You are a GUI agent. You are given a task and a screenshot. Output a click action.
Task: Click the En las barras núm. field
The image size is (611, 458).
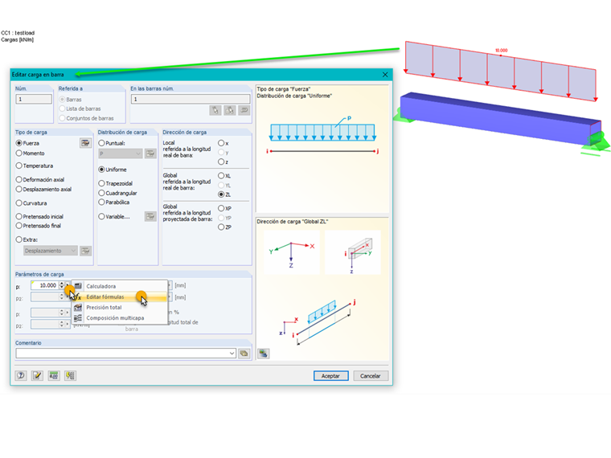pos(191,99)
